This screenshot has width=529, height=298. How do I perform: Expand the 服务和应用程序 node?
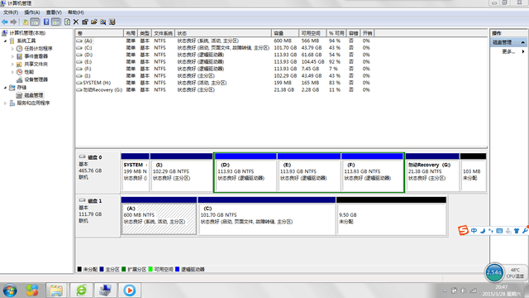pyautogui.click(x=5, y=103)
